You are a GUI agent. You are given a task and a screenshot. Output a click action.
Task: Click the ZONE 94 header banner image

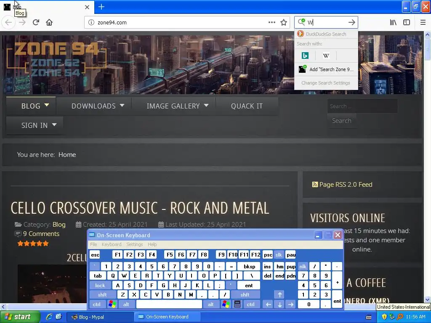pyautogui.click(x=212, y=64)
